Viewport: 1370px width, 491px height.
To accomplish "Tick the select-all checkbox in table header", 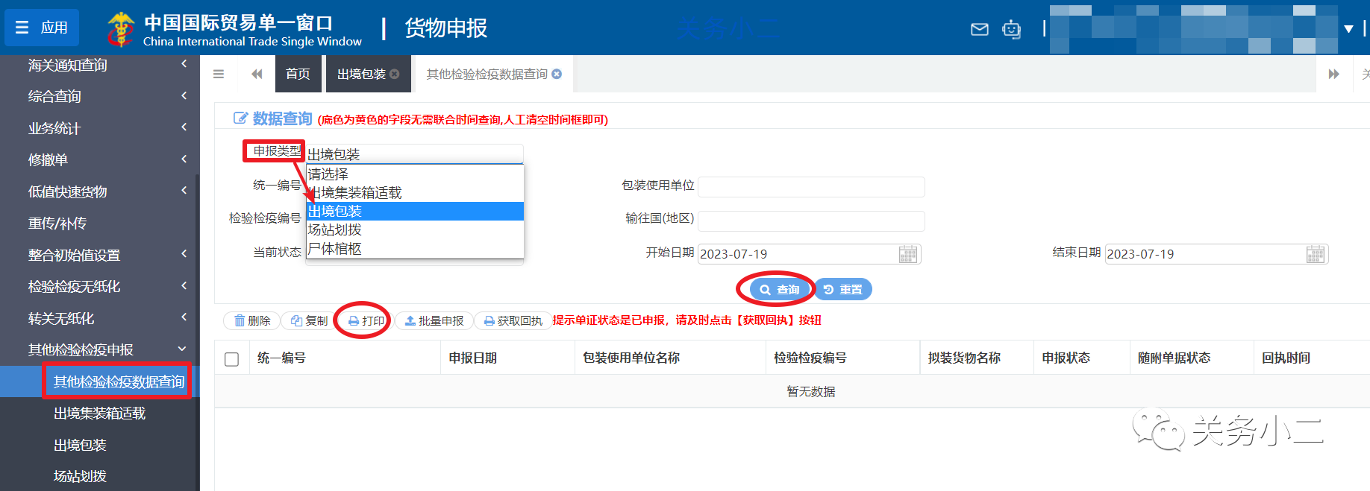I will point(231,359).
